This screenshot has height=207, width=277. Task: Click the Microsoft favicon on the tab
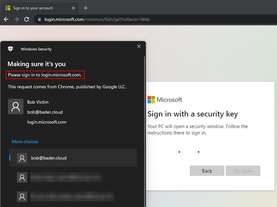[x=8, y=8]
